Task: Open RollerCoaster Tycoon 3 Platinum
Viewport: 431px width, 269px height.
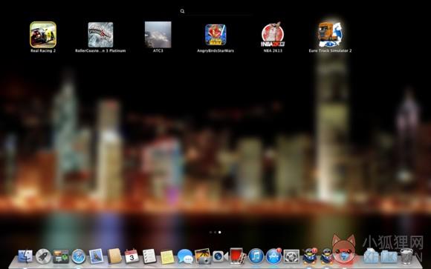Action: [100, 35]
